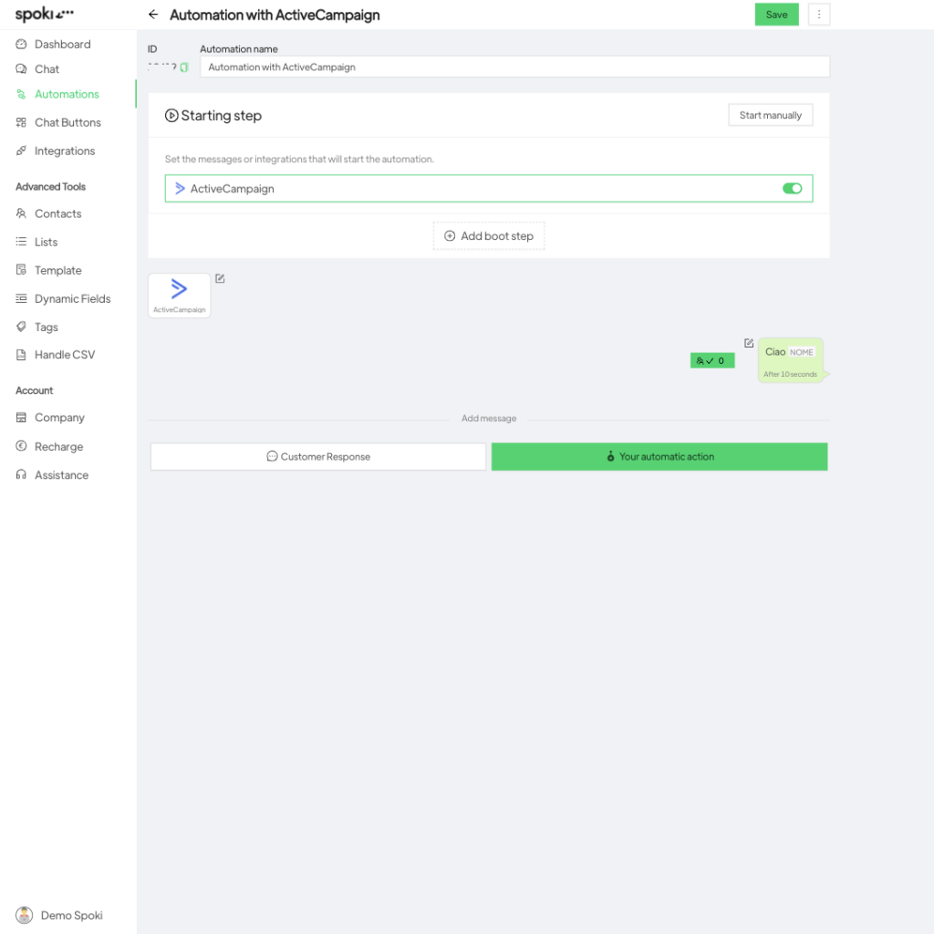The height and width of the screenshot is (934, 934).
Task: Save the automation
Action: click(x=776, y=15)
